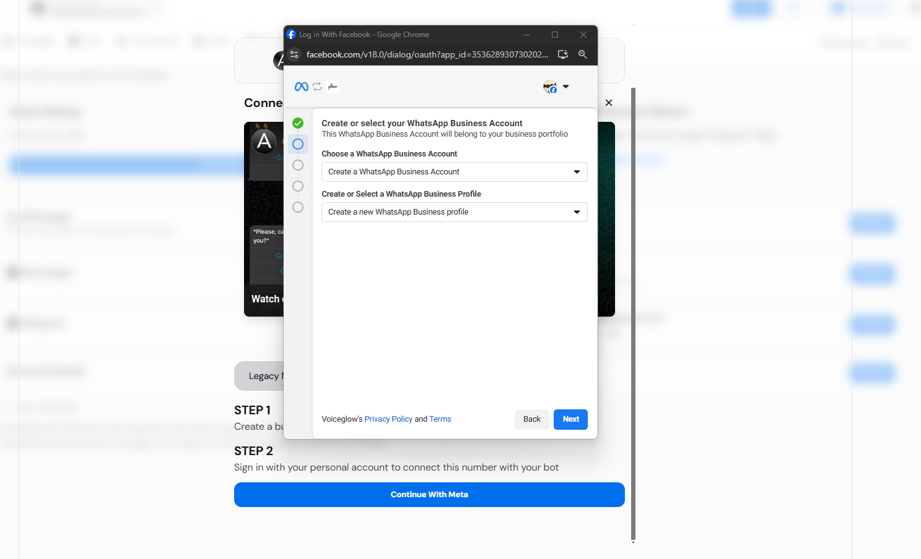Open Chrome's site information icon in the address bar
This screenshot has height=559, width=921.
[x=294, y=54]
